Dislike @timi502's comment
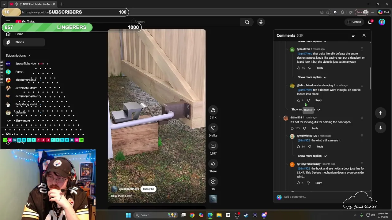Image resolution: width=392 pixels, height=220 pixels. coord(304,128)
